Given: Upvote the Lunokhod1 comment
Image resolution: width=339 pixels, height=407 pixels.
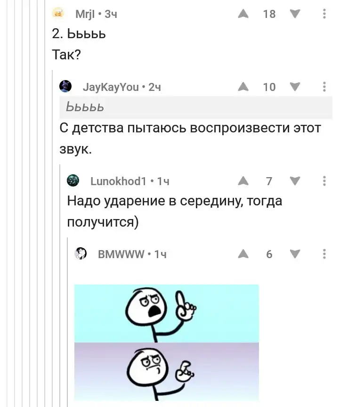Looking at the screenshot, I should point(243,181).
